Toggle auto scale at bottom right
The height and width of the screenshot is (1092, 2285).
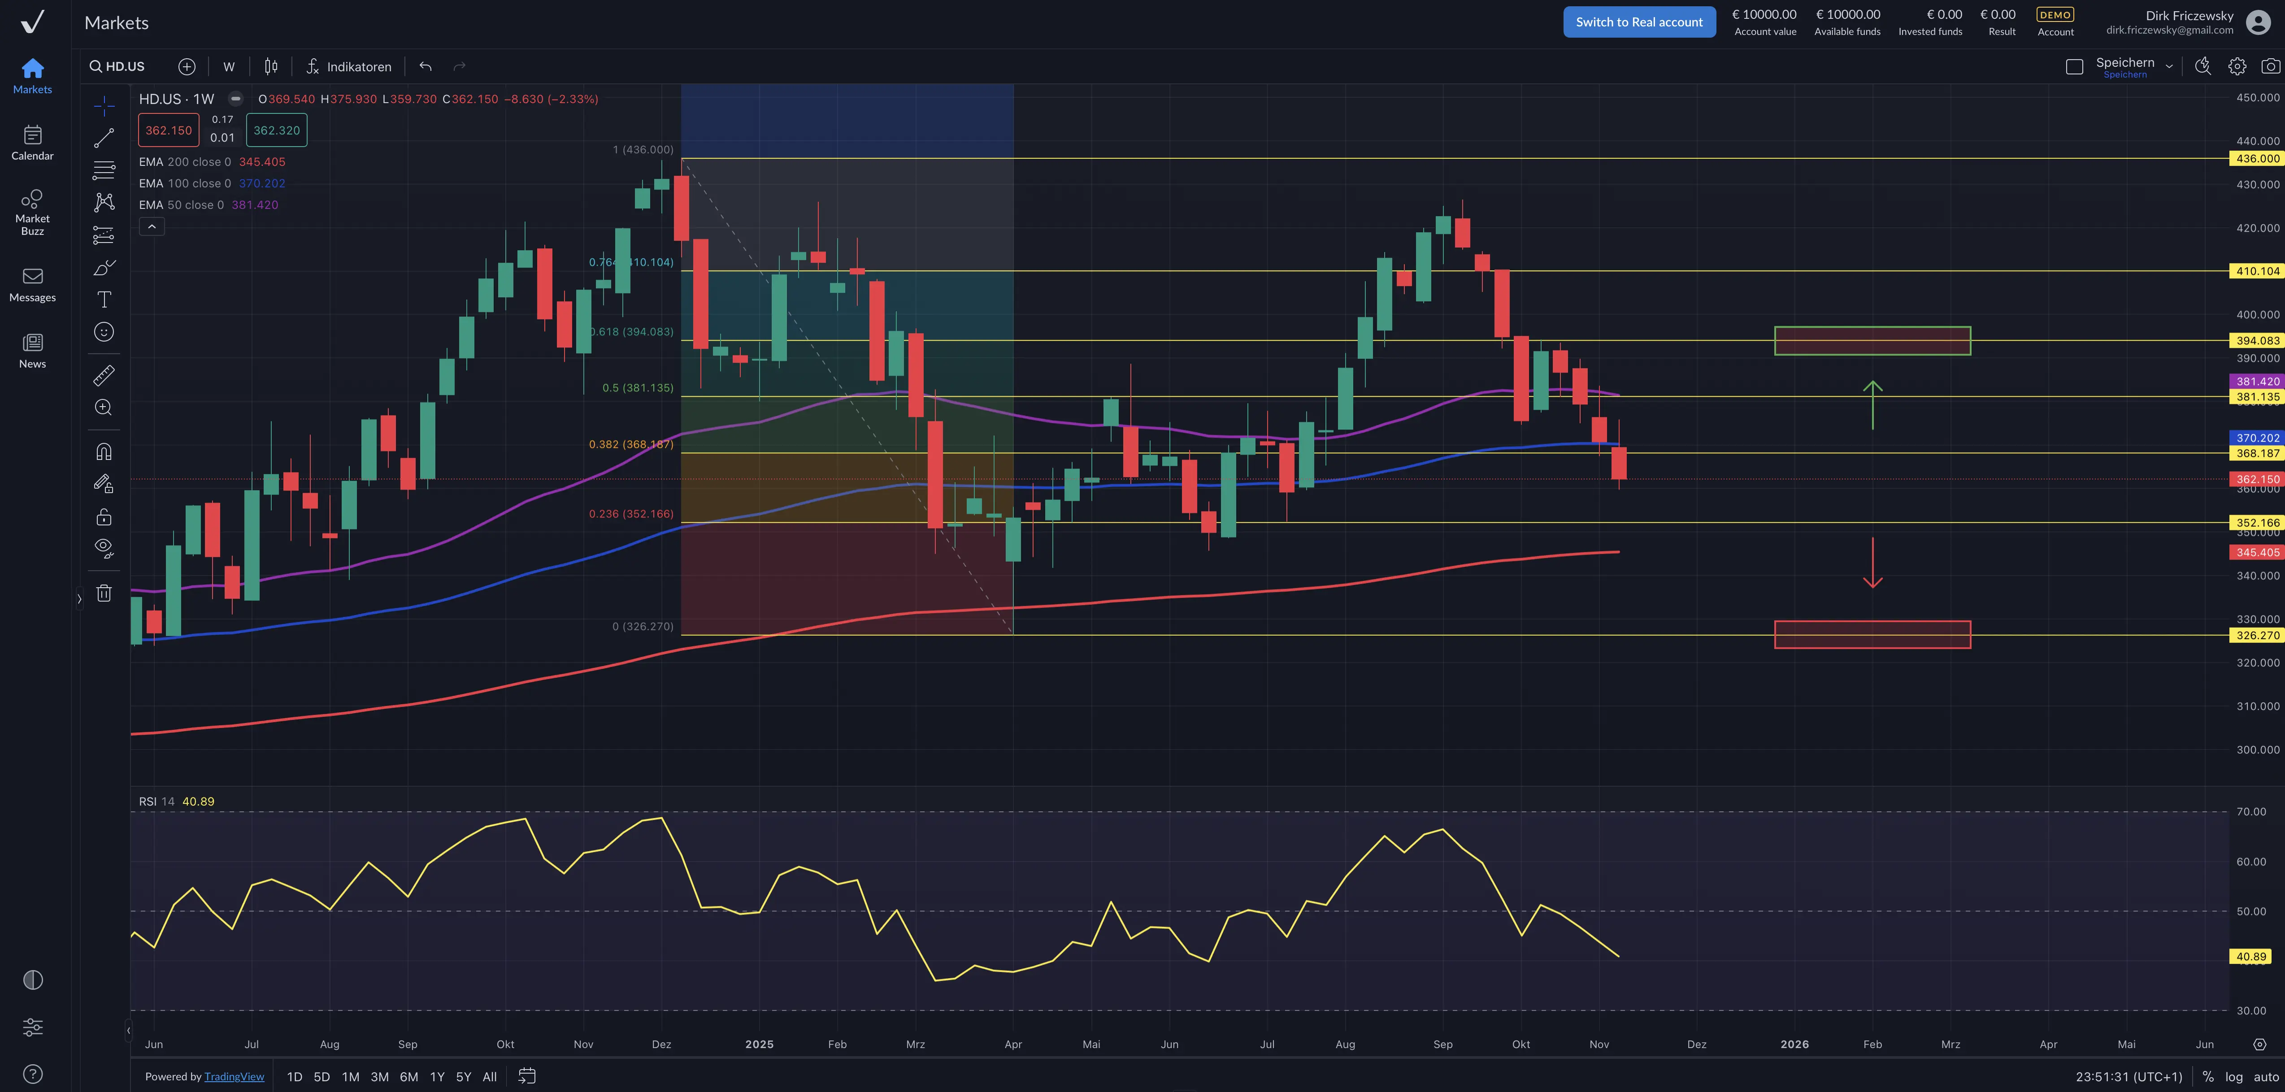[x=2265, y=1076]
